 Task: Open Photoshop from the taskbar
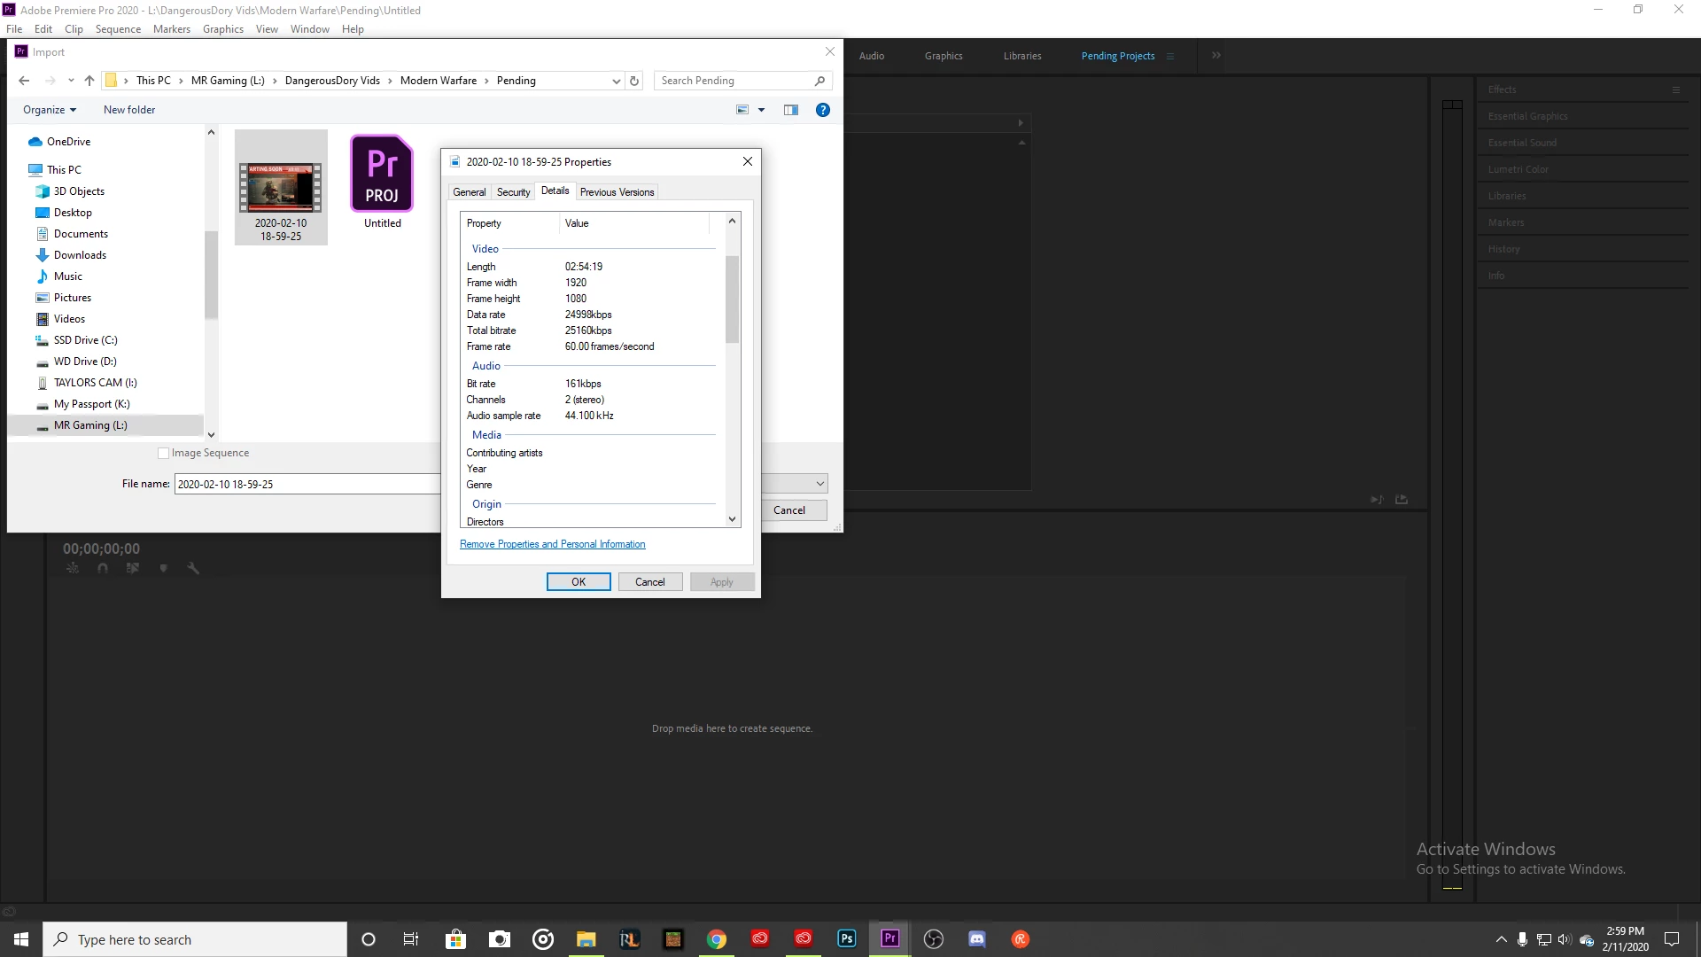[x=846, y=939]
